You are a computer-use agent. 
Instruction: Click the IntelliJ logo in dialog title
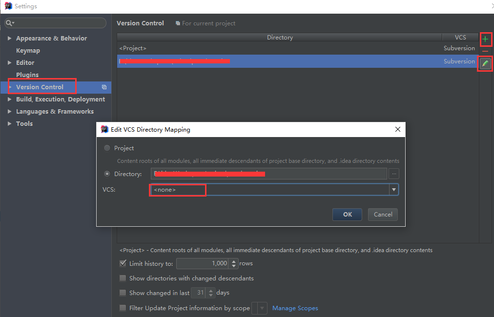(x=104, y=129)
